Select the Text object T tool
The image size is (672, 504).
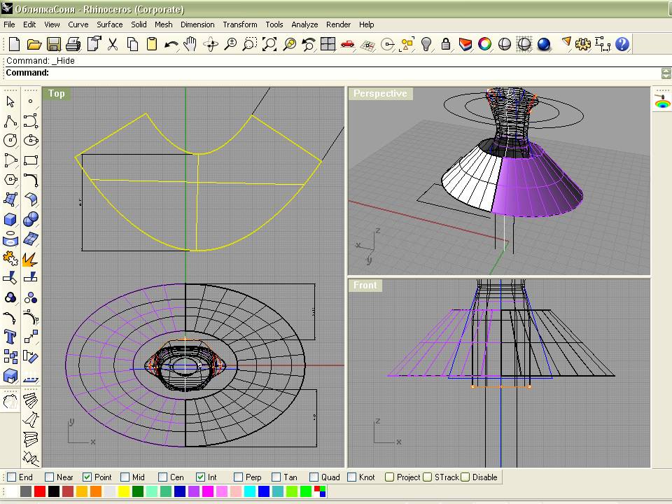click(10, 337)
